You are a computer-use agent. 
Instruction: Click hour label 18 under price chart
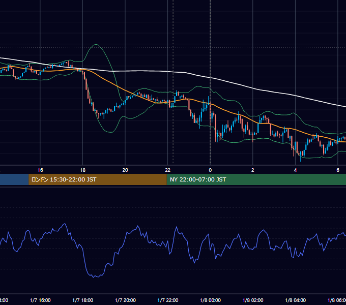pos(83,170)
